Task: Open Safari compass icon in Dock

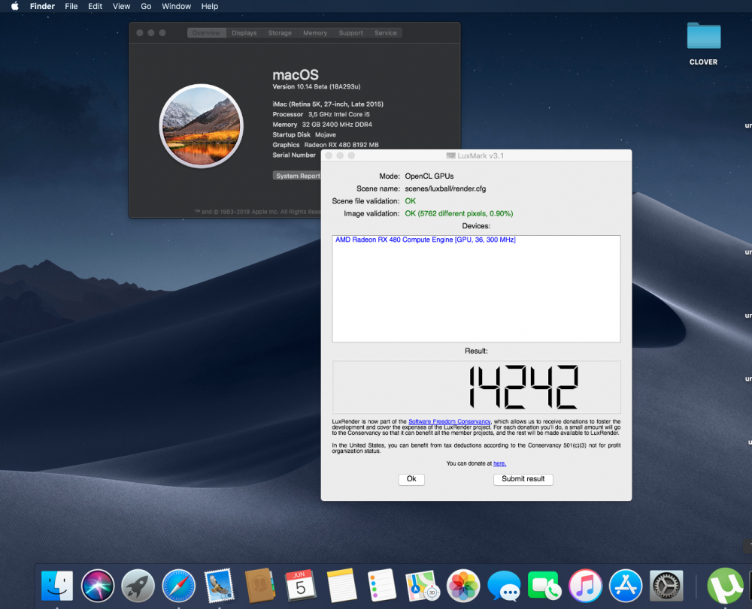Action: tap(178, 586)
